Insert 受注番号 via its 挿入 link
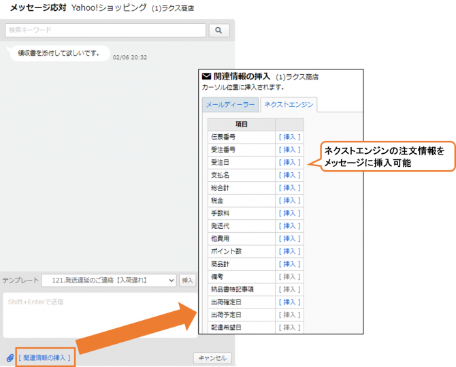The height and width of the screenshot is (367, 456). tap(289, 150)
